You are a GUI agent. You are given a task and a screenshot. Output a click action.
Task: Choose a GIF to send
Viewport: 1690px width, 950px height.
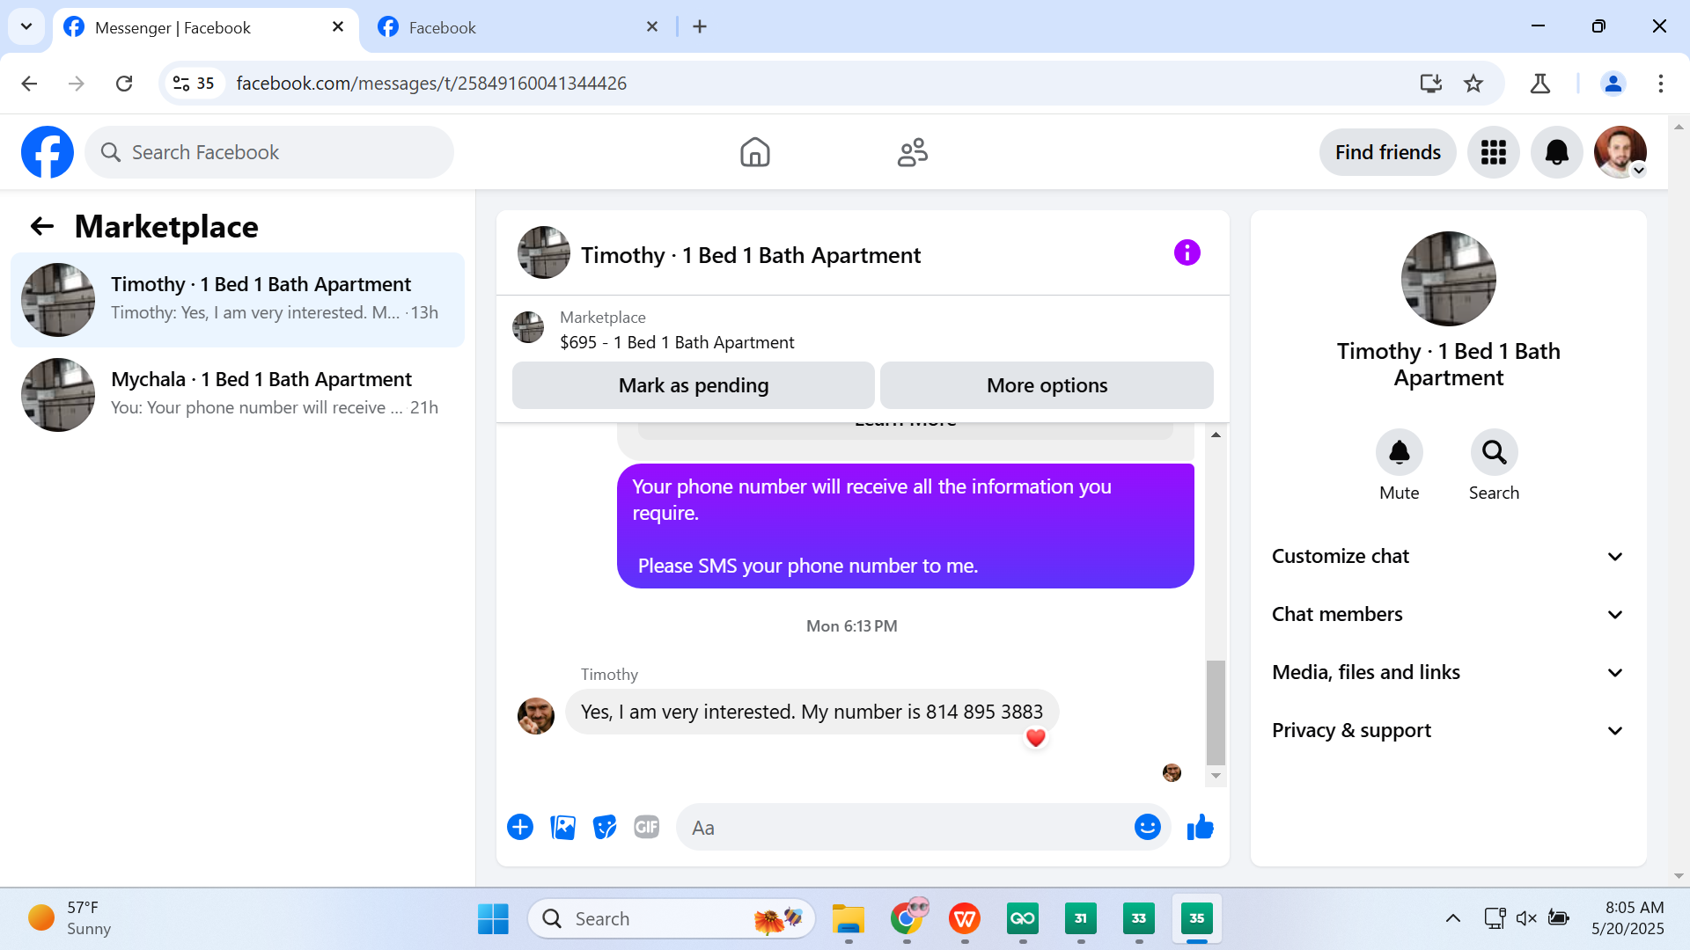click(647, 828)
